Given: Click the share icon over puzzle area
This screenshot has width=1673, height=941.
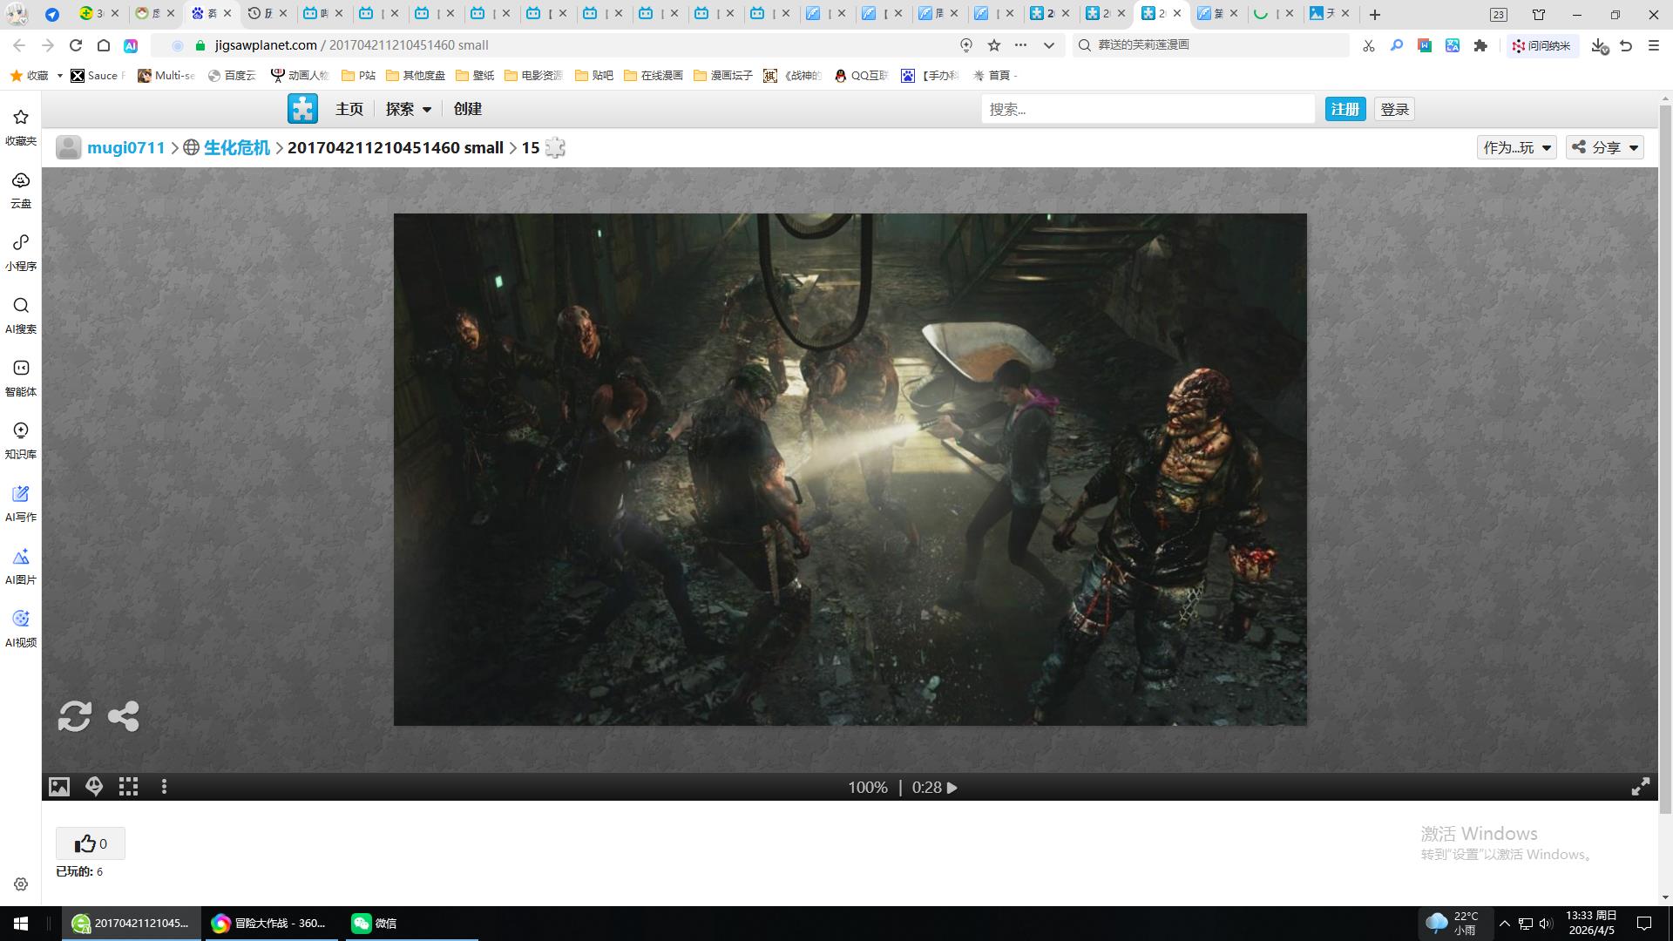Looking at the screenshot, I should [123, 716].
